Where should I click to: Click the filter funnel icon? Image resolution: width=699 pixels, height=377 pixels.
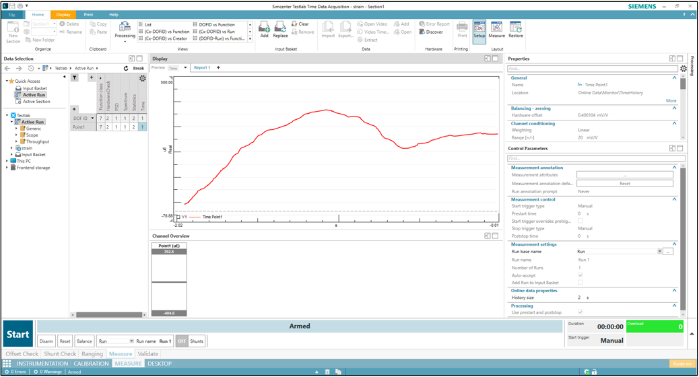coord(75,77)
